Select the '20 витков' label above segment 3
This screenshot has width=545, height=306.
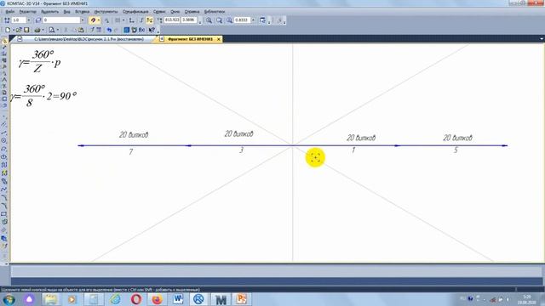[238, 133]
